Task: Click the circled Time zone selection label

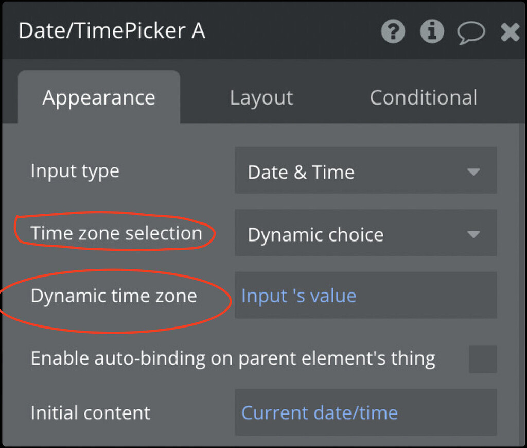Action: (115, 233)
